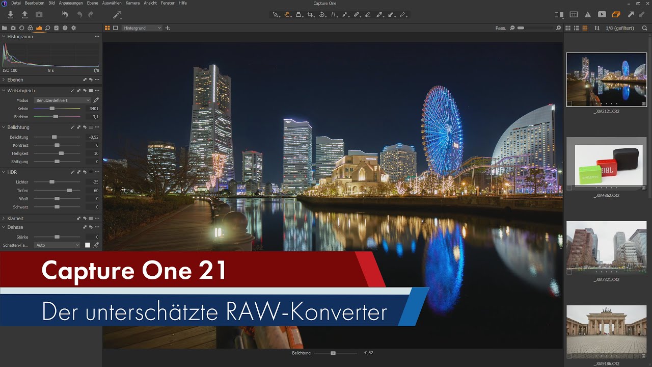
Task: Open the Ebene menu
Action: coord(92,3)
